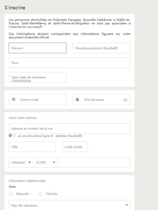Open the 33 (FR) country code dropdown
The height and width of the screenshot is (210, 158).
45,162
